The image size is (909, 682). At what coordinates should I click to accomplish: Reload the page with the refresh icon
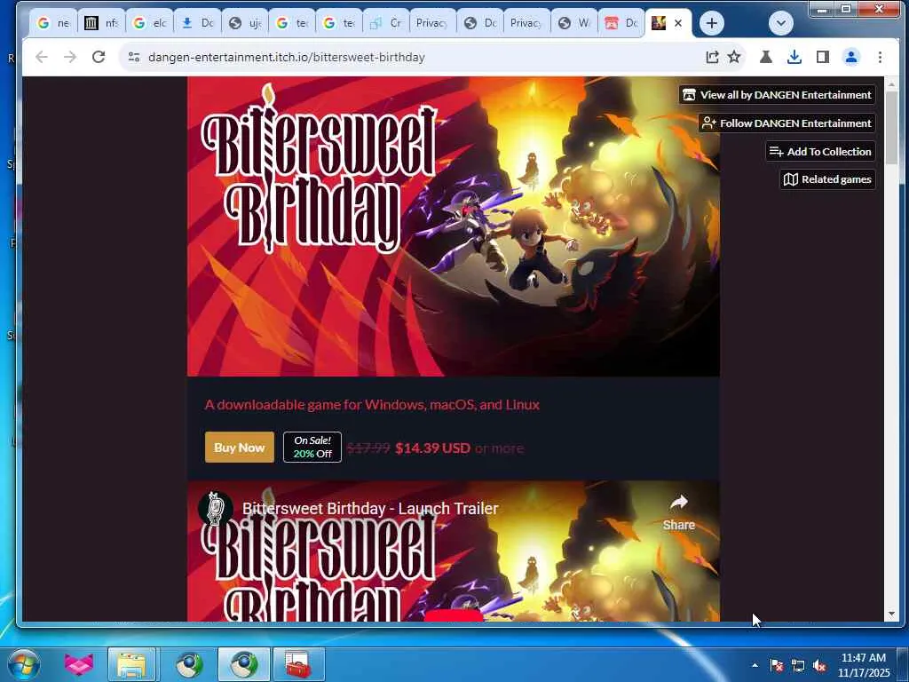click(99, 57)
